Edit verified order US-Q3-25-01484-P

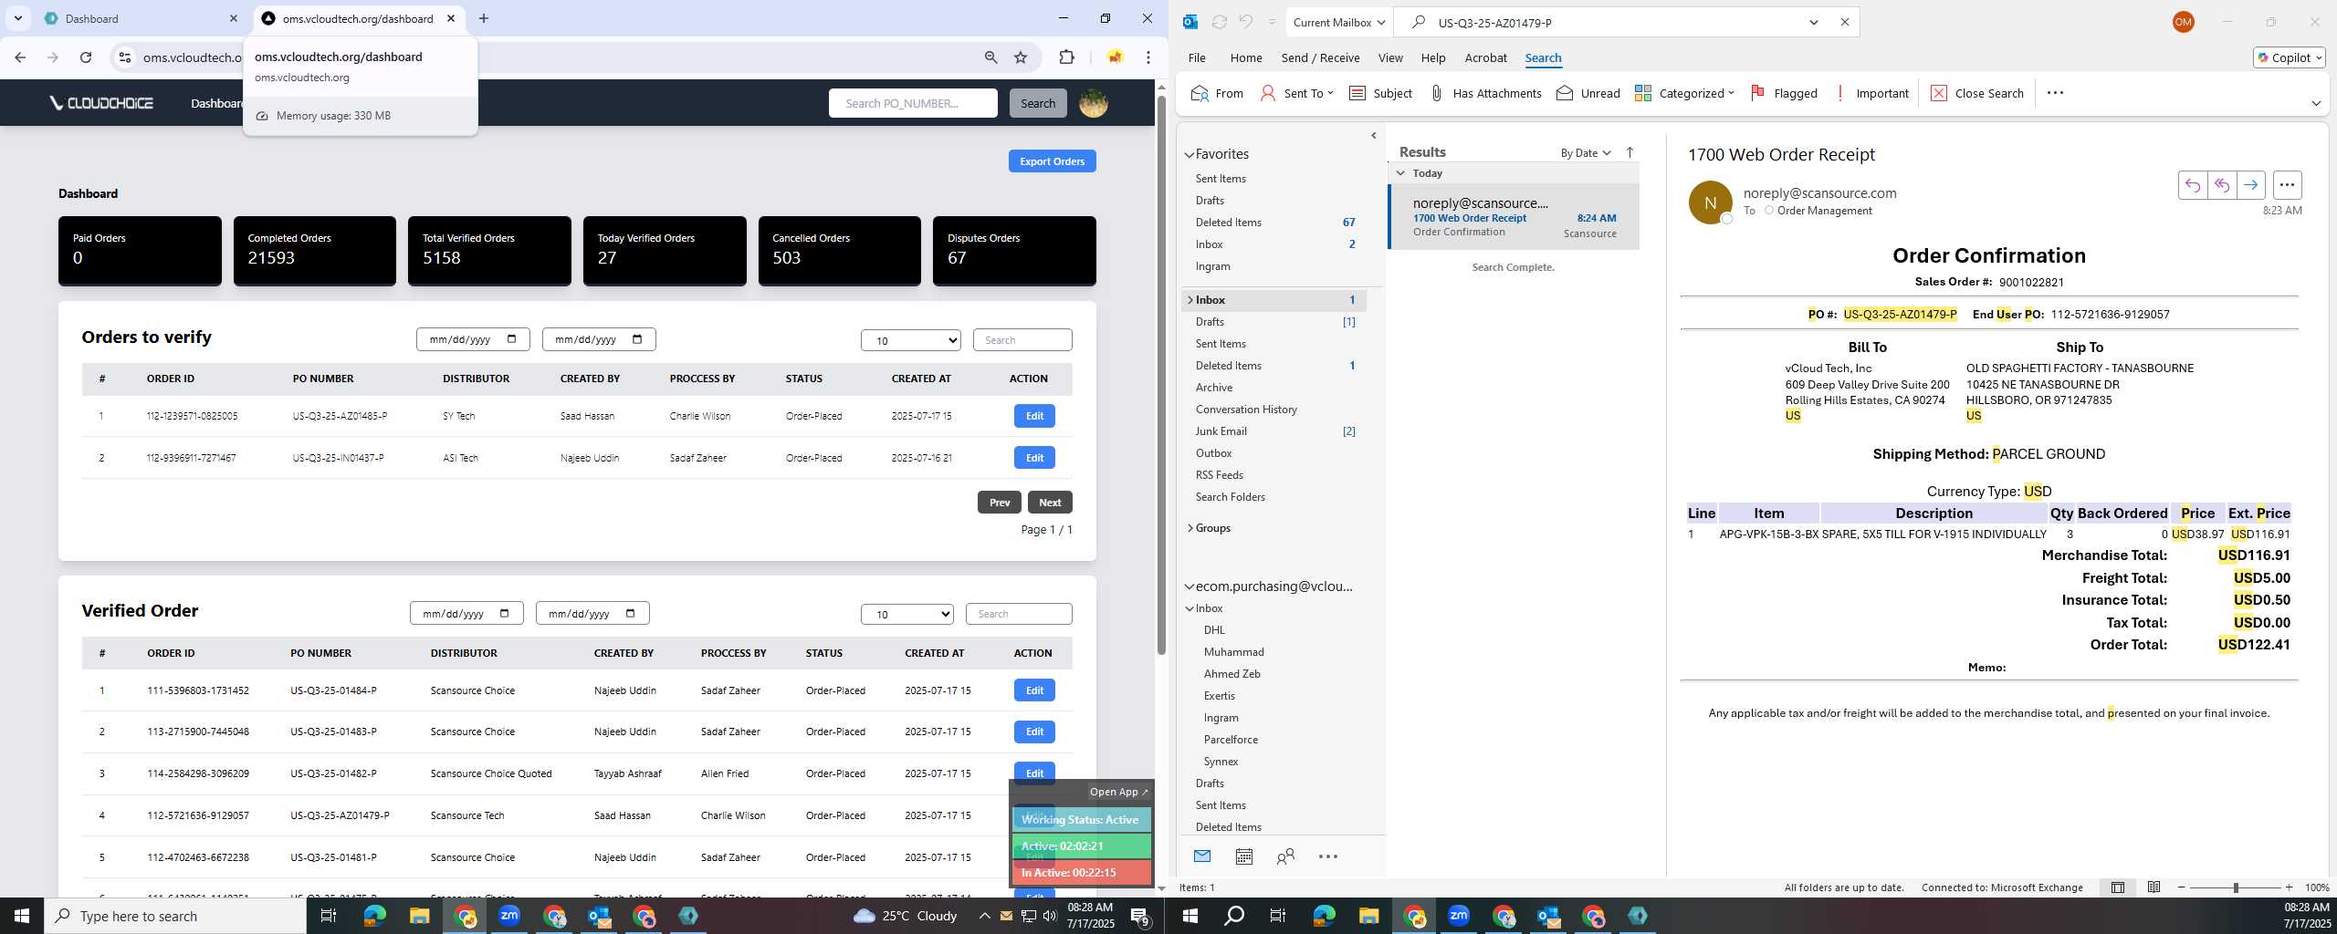pyautogui.click(x=1034, y=690)
